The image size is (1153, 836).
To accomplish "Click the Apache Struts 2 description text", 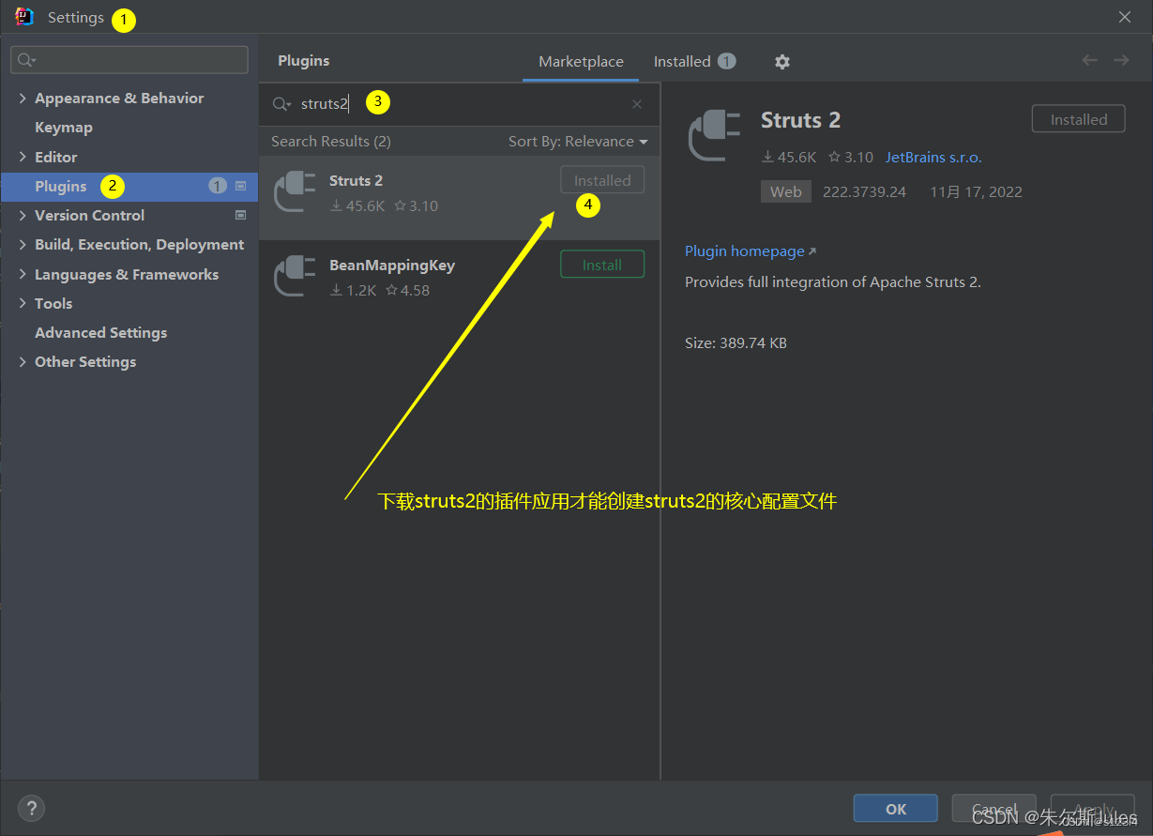I will 833,281.
